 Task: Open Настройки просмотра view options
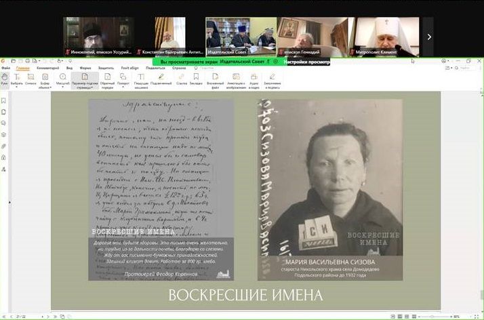click(x=306, y=62)
